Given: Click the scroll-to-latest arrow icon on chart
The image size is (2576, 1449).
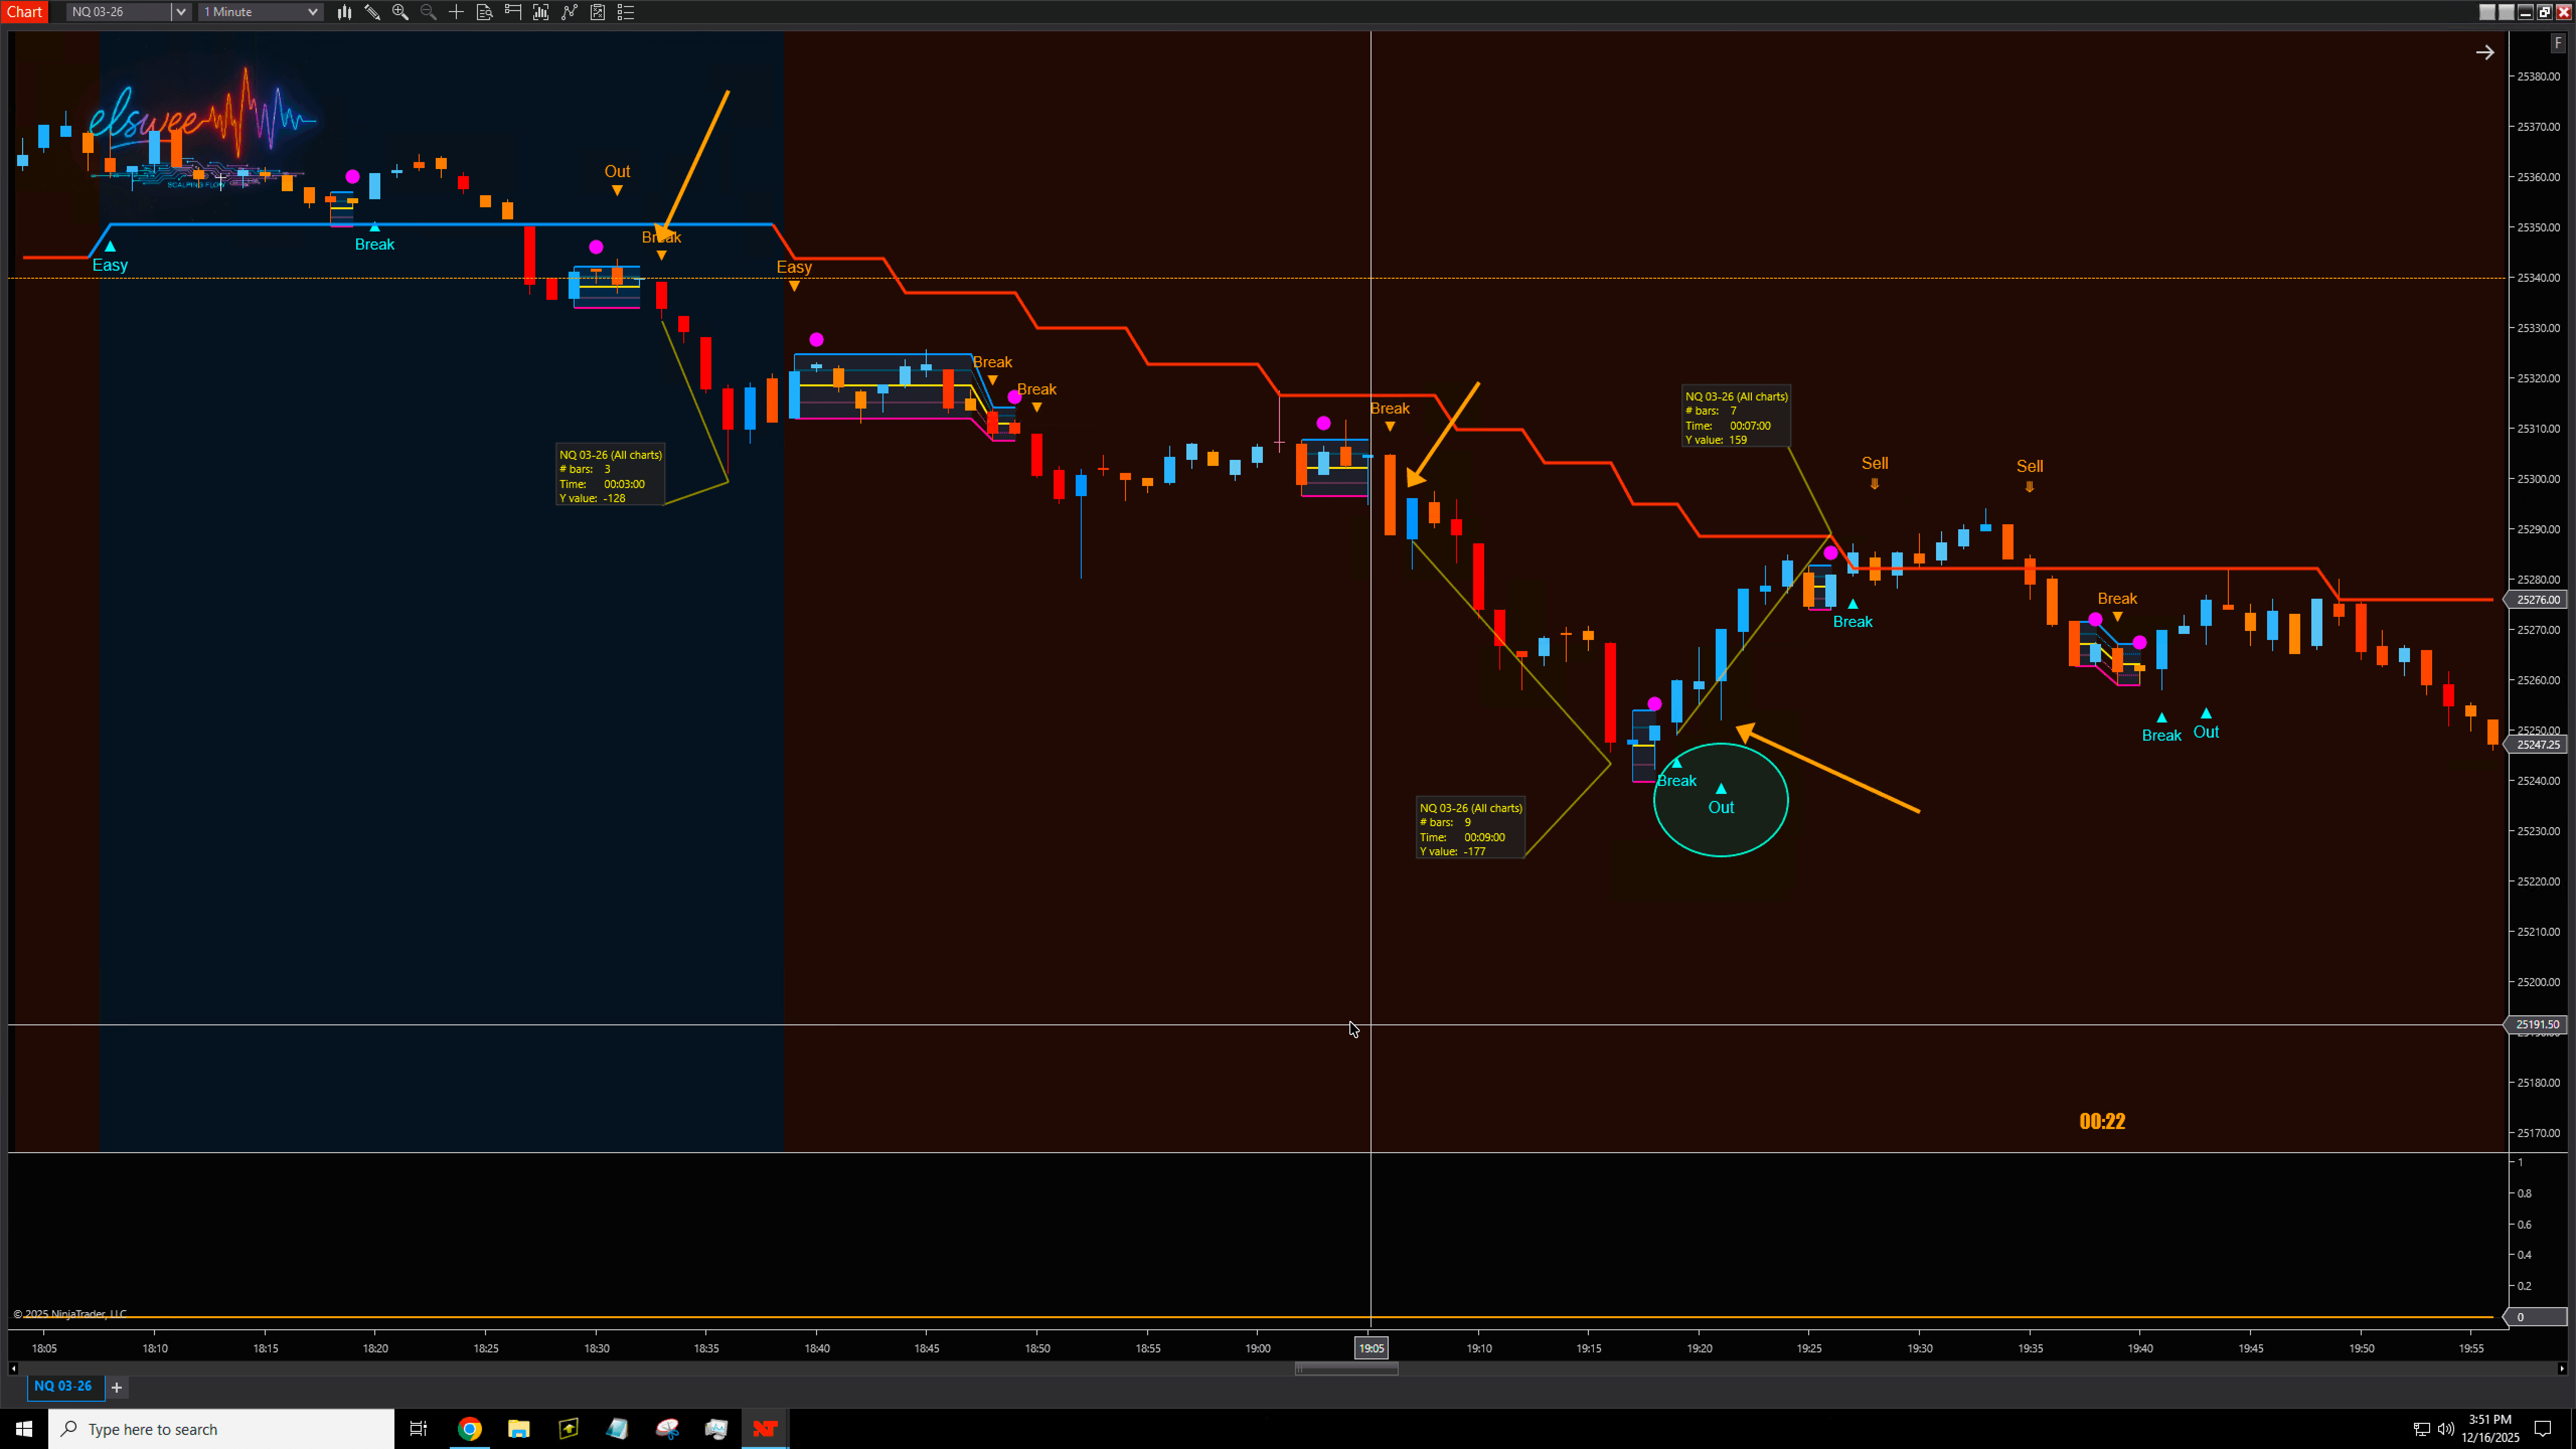Looking at the screenshot, I should [2485, 52].
